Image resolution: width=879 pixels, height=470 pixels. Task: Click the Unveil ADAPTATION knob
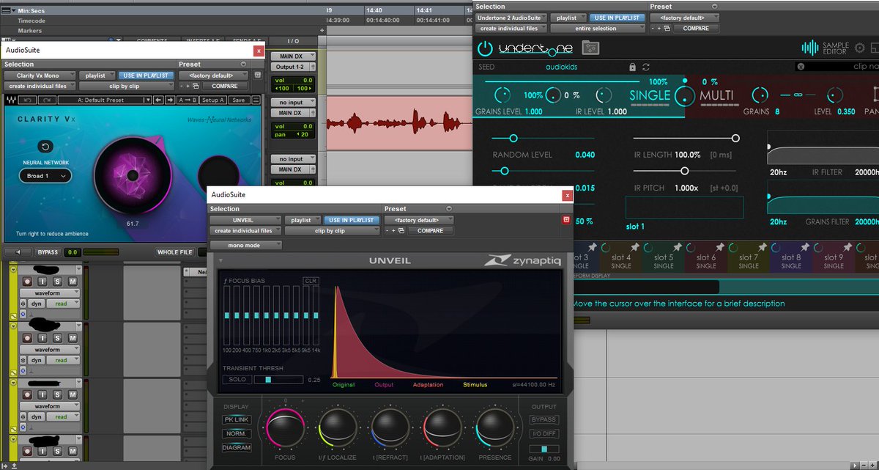pos(442,428)
